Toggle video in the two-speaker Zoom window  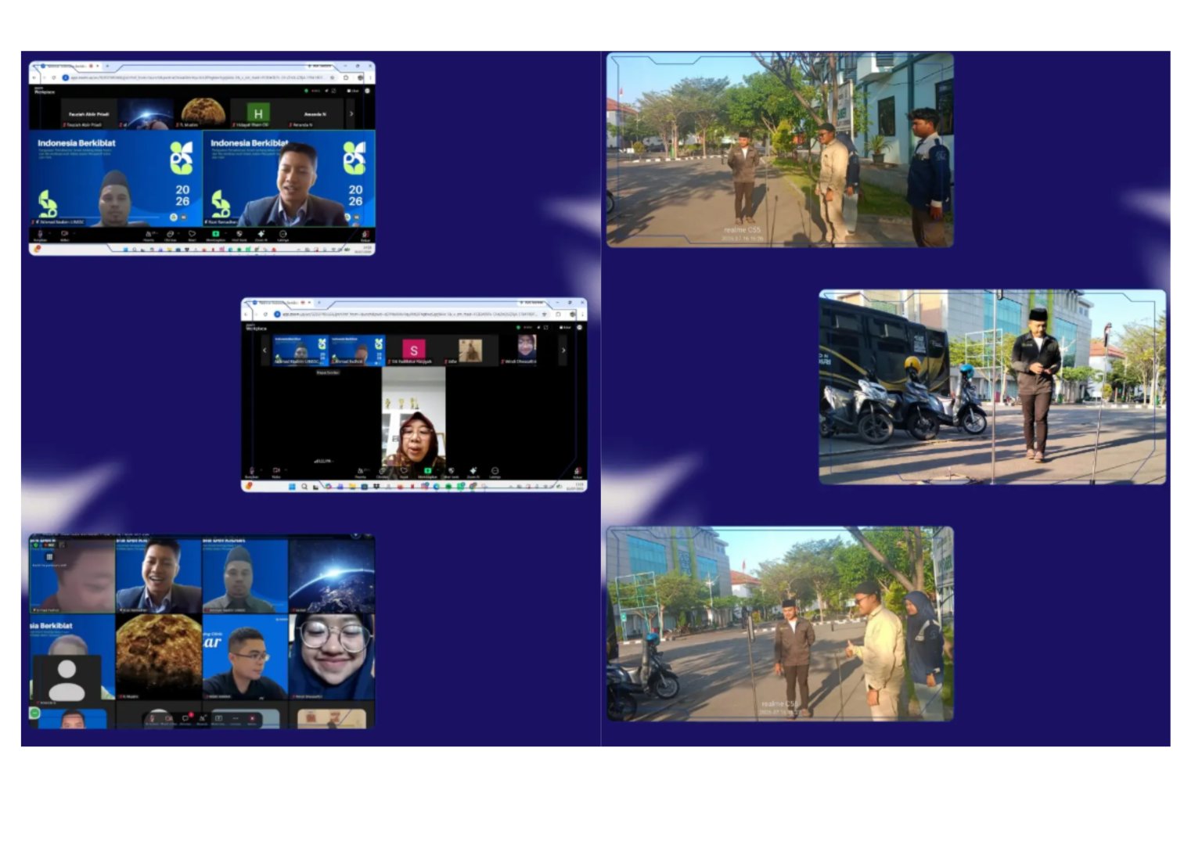point(64,234)
